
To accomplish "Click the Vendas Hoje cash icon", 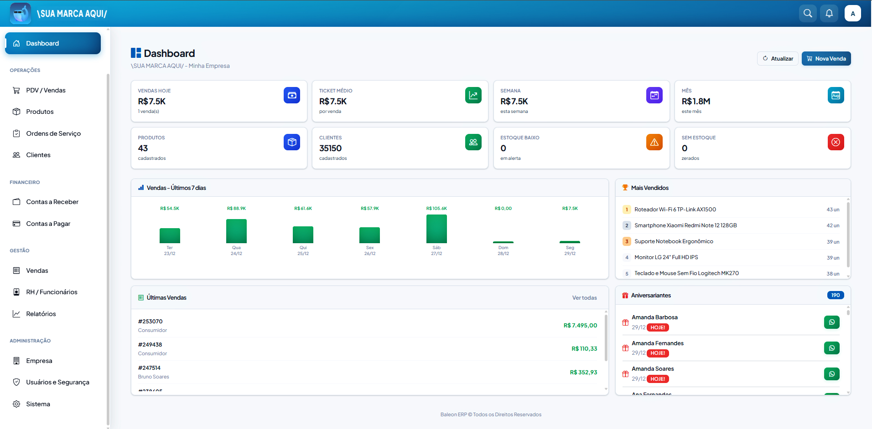I will click(x=291, y=95).
